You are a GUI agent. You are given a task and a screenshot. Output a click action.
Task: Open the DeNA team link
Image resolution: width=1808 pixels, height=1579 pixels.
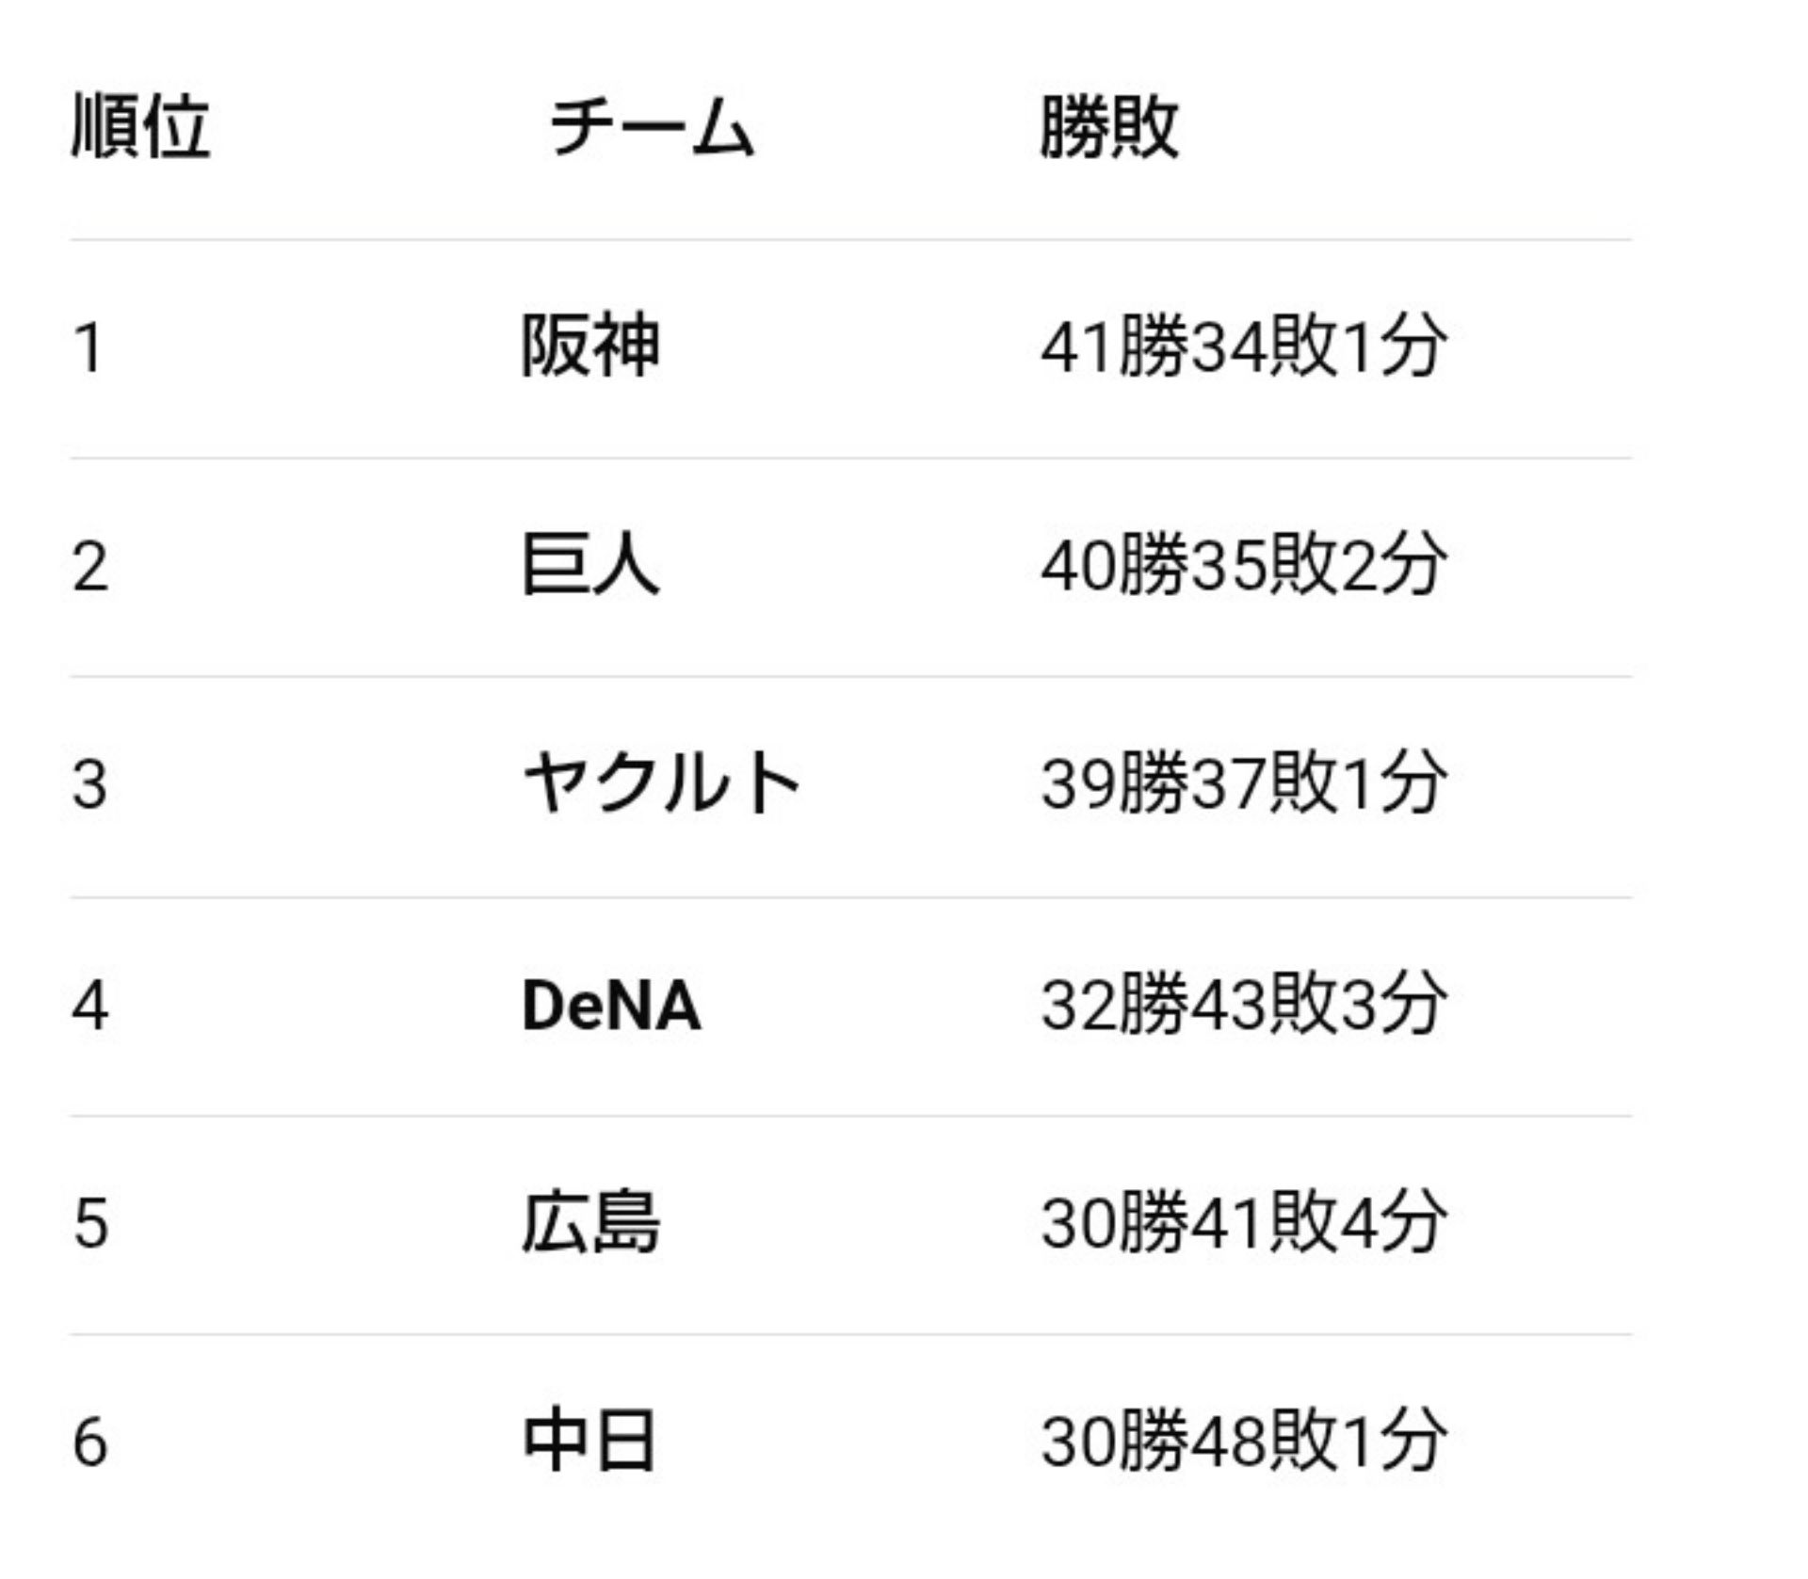tap(612, 1006)
